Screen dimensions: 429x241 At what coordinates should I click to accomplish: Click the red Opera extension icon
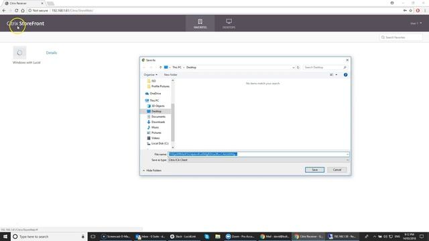pos(418,11)
